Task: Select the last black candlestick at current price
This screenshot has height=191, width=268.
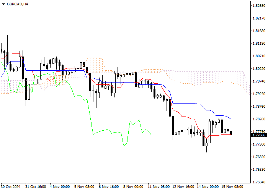Action: (231, 133)
